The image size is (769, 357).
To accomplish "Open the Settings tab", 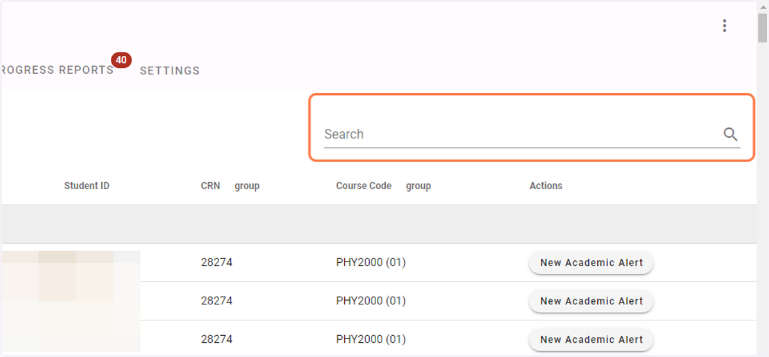I will [170, 71].
